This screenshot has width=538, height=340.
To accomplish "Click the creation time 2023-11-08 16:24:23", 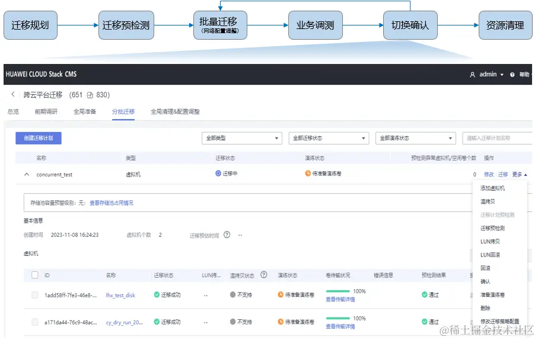I will click(x=75, y=235).
